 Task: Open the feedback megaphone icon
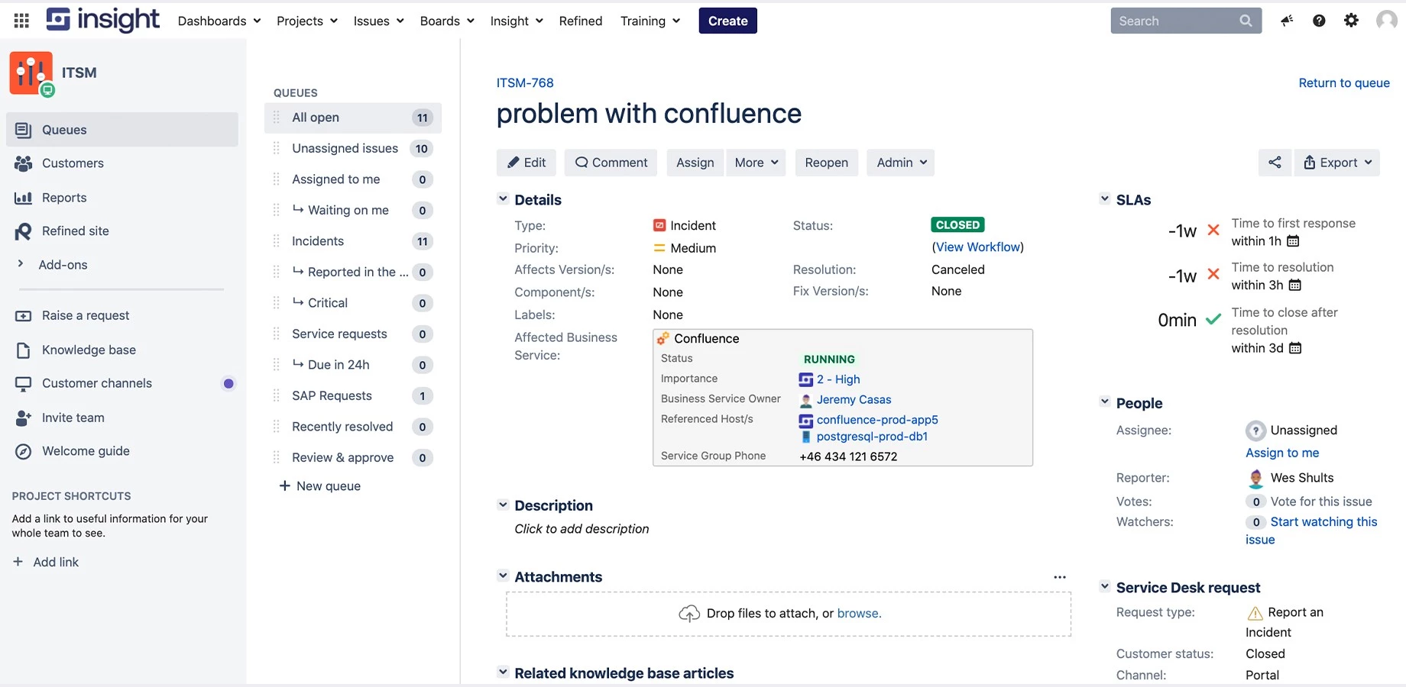[x=1287, y=21]
